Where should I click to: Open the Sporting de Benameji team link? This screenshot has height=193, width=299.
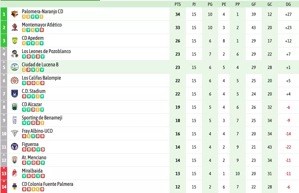(x=42, y=118)
